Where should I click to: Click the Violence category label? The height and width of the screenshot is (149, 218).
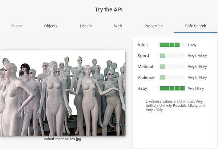(146, 77)
